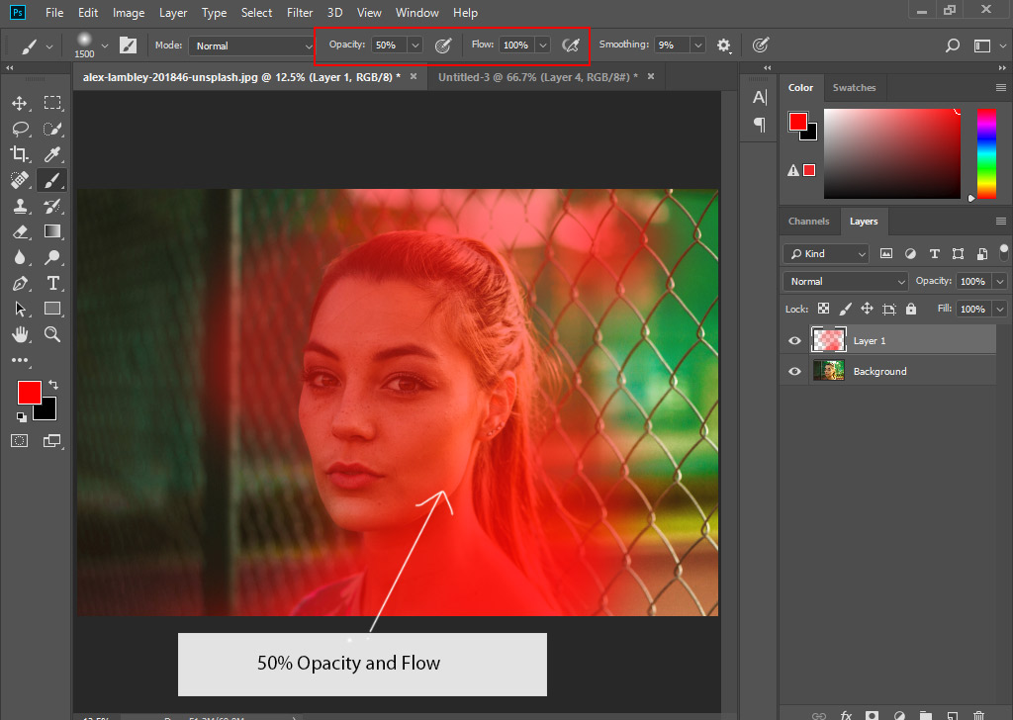The height and width of the screenshot is (720, 1013).
Task: Expand the brush Opacity dropdown arrow
Action: (414, 45)
